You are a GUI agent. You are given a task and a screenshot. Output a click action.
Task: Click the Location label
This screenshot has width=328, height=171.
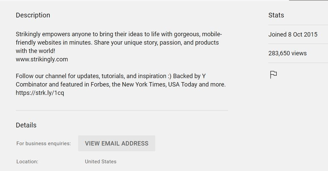click(27, 162)
